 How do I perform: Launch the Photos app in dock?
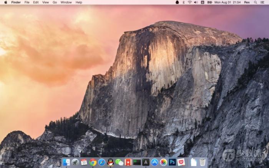pyautogui.click(x=163, y=162)
